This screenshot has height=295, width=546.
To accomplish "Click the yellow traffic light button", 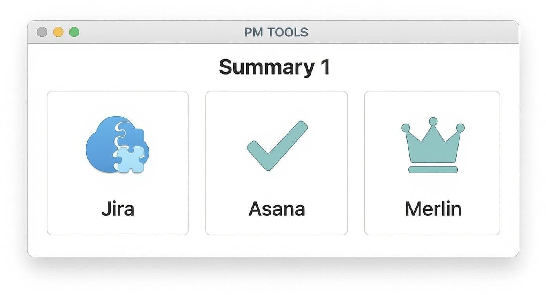I will [58, 32].
